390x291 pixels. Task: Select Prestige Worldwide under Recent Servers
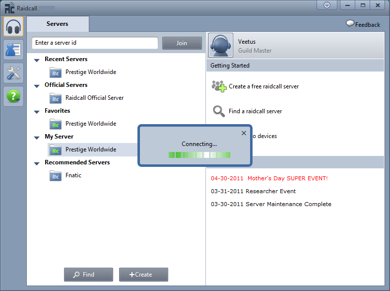click(91, 72)
